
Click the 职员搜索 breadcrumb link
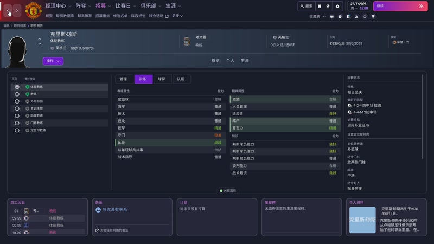(x=20, y=25)
